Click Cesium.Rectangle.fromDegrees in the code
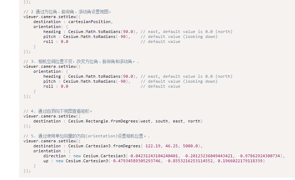The height and width of the screenshot is (180, 295). pyautogui.click(x=103, y=121)
